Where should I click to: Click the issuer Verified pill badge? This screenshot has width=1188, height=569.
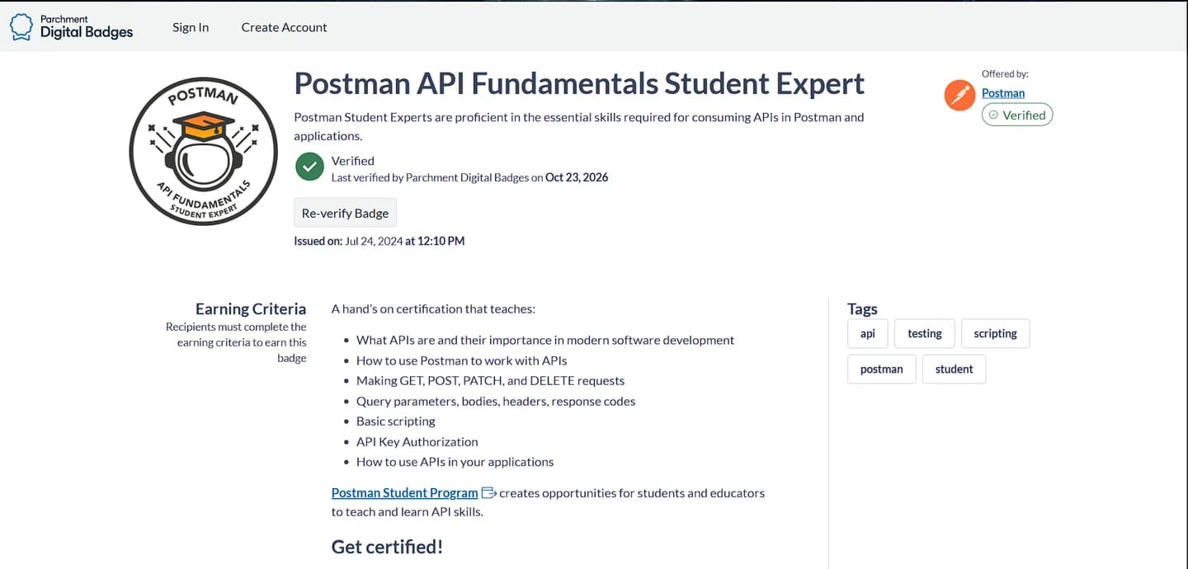click(x=1017, y=115)
